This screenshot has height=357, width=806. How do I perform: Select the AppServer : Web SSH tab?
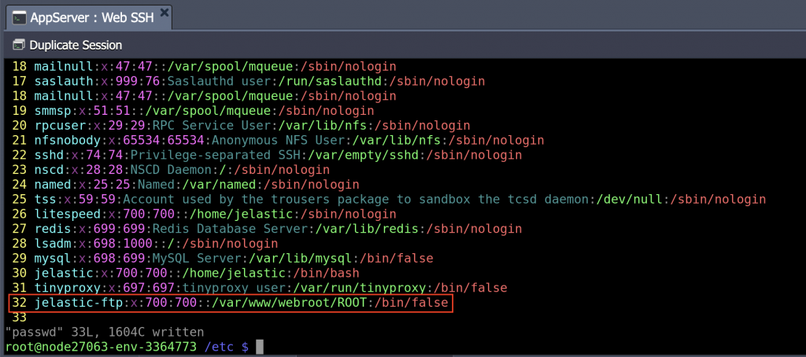[x=91, y=17]
